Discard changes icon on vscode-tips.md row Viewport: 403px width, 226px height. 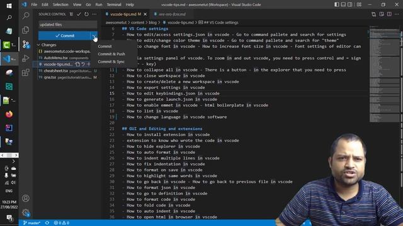click(x=83, y=64)
